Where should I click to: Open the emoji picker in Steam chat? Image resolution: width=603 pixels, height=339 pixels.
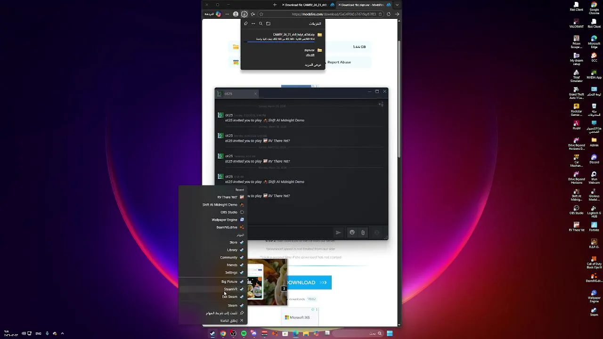point(352,232)
